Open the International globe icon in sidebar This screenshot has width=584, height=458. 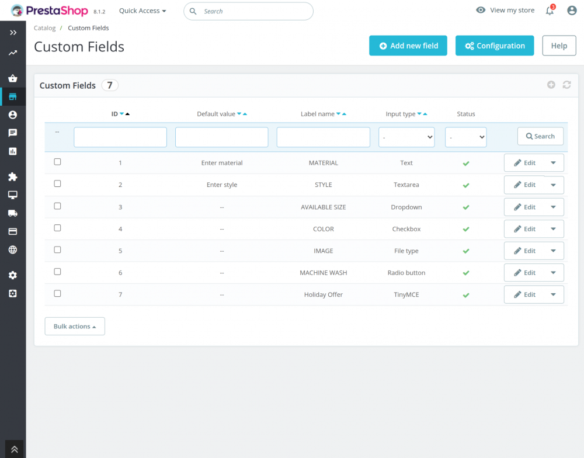[13, 249]
